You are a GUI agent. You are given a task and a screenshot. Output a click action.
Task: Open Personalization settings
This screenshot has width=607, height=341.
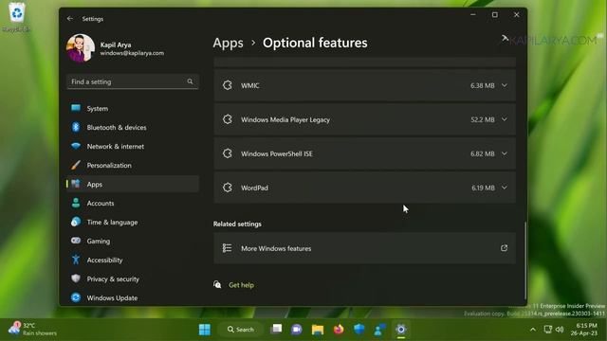pos(133,166)
